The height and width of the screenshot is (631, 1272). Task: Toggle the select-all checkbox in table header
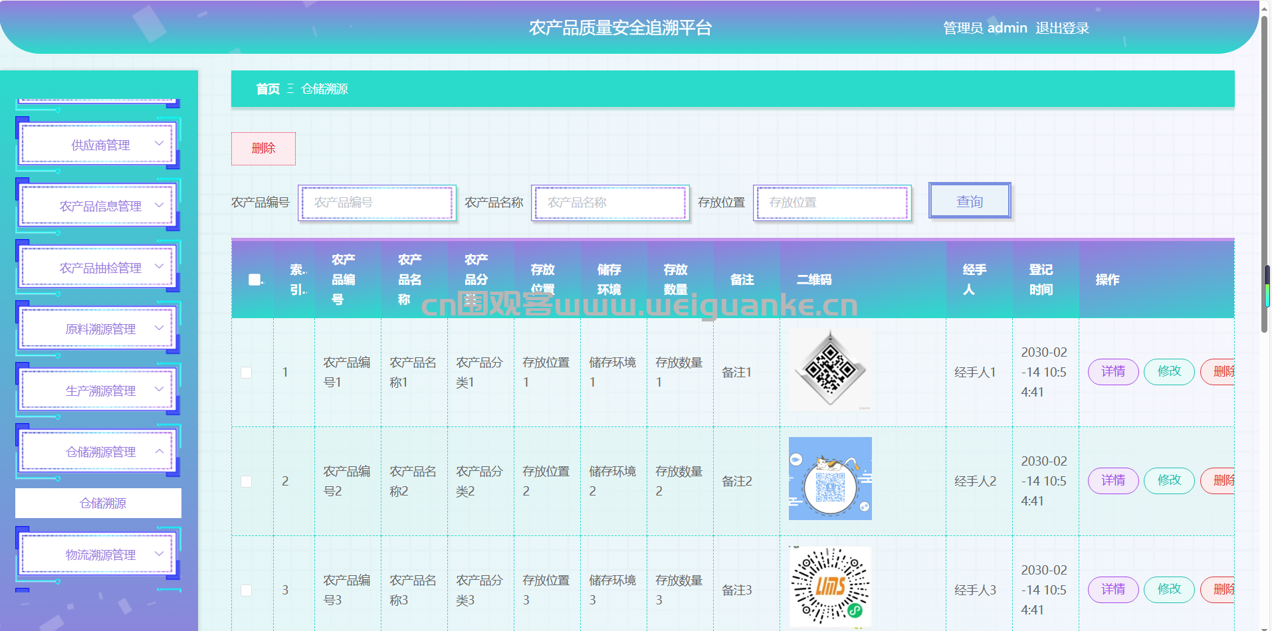[x=255, y=280]
